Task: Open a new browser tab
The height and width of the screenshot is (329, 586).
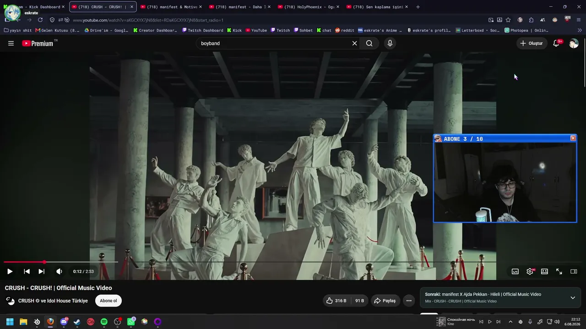Action: point(418,7)
